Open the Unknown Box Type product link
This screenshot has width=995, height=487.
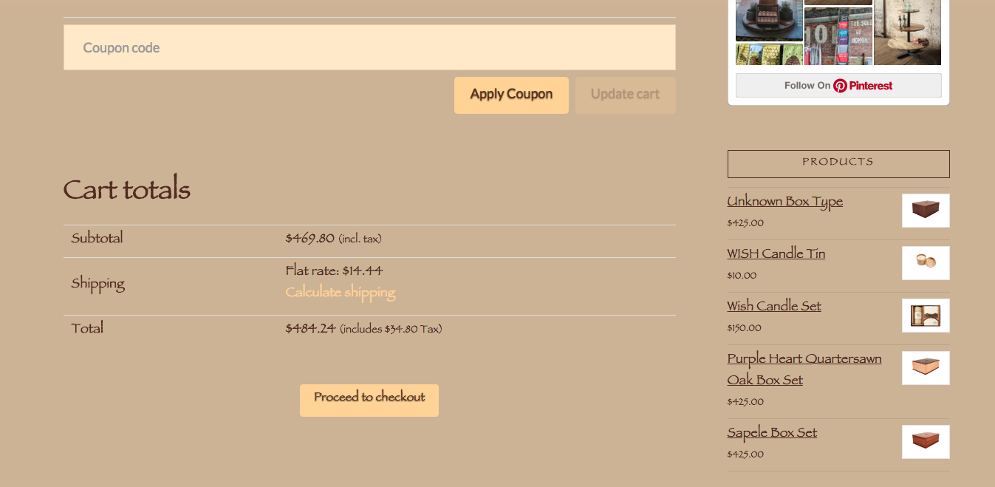click(784, 202)
